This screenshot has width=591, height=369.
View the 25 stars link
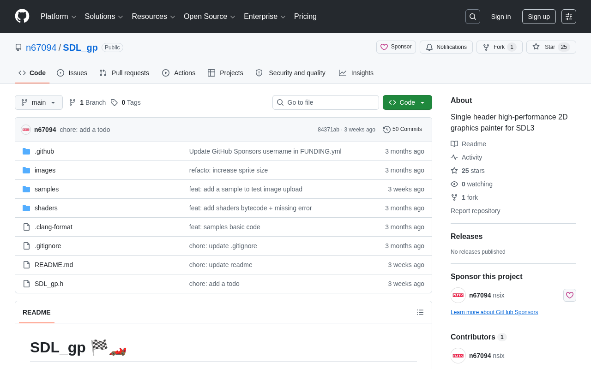pyautogui.click(x=468, y=171)
